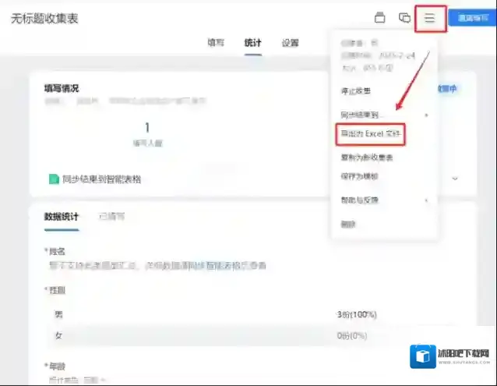
Task: Open the 已填写 sub-tab
Action: coord(111,216)
